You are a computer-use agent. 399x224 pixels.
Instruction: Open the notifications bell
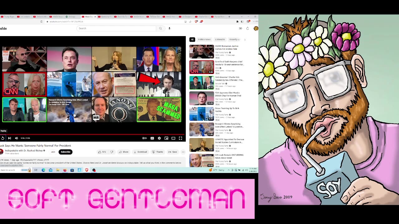(x=248, y=28)
